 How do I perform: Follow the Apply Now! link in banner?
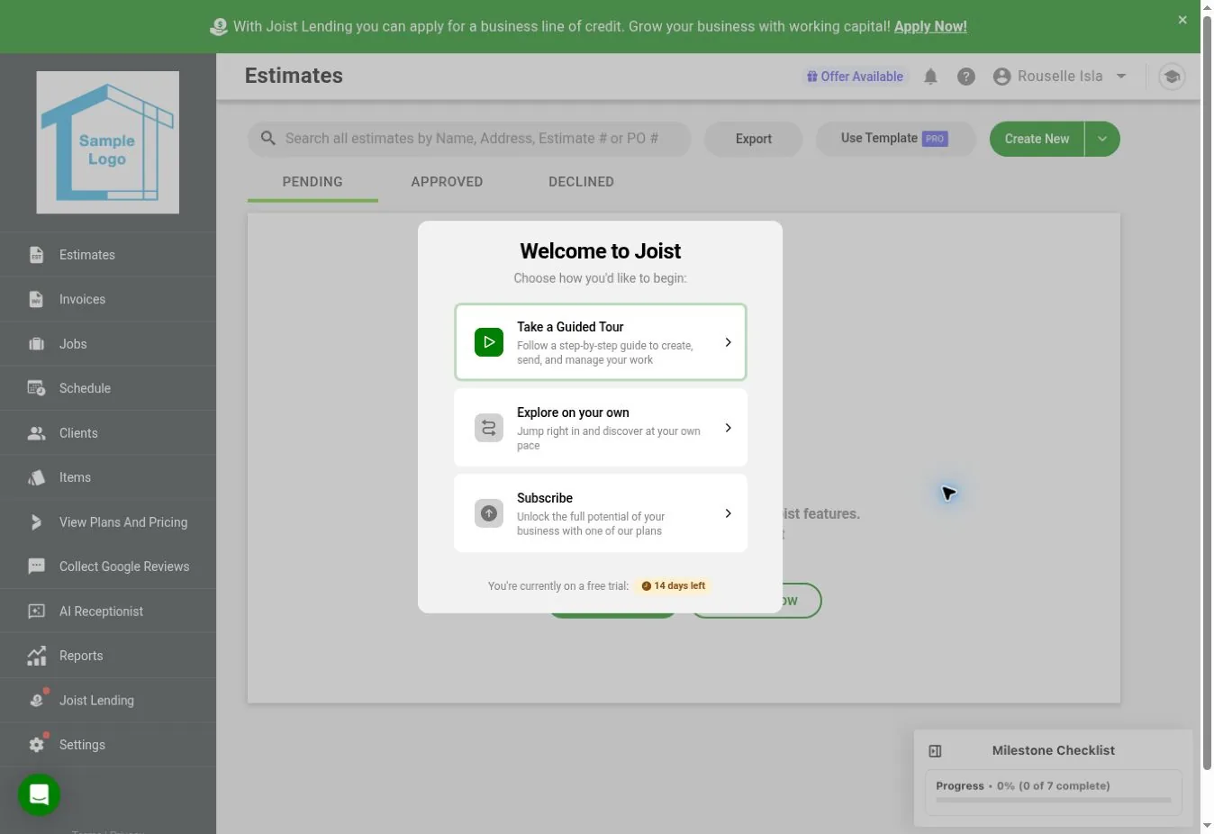click(x=930, y=27)
